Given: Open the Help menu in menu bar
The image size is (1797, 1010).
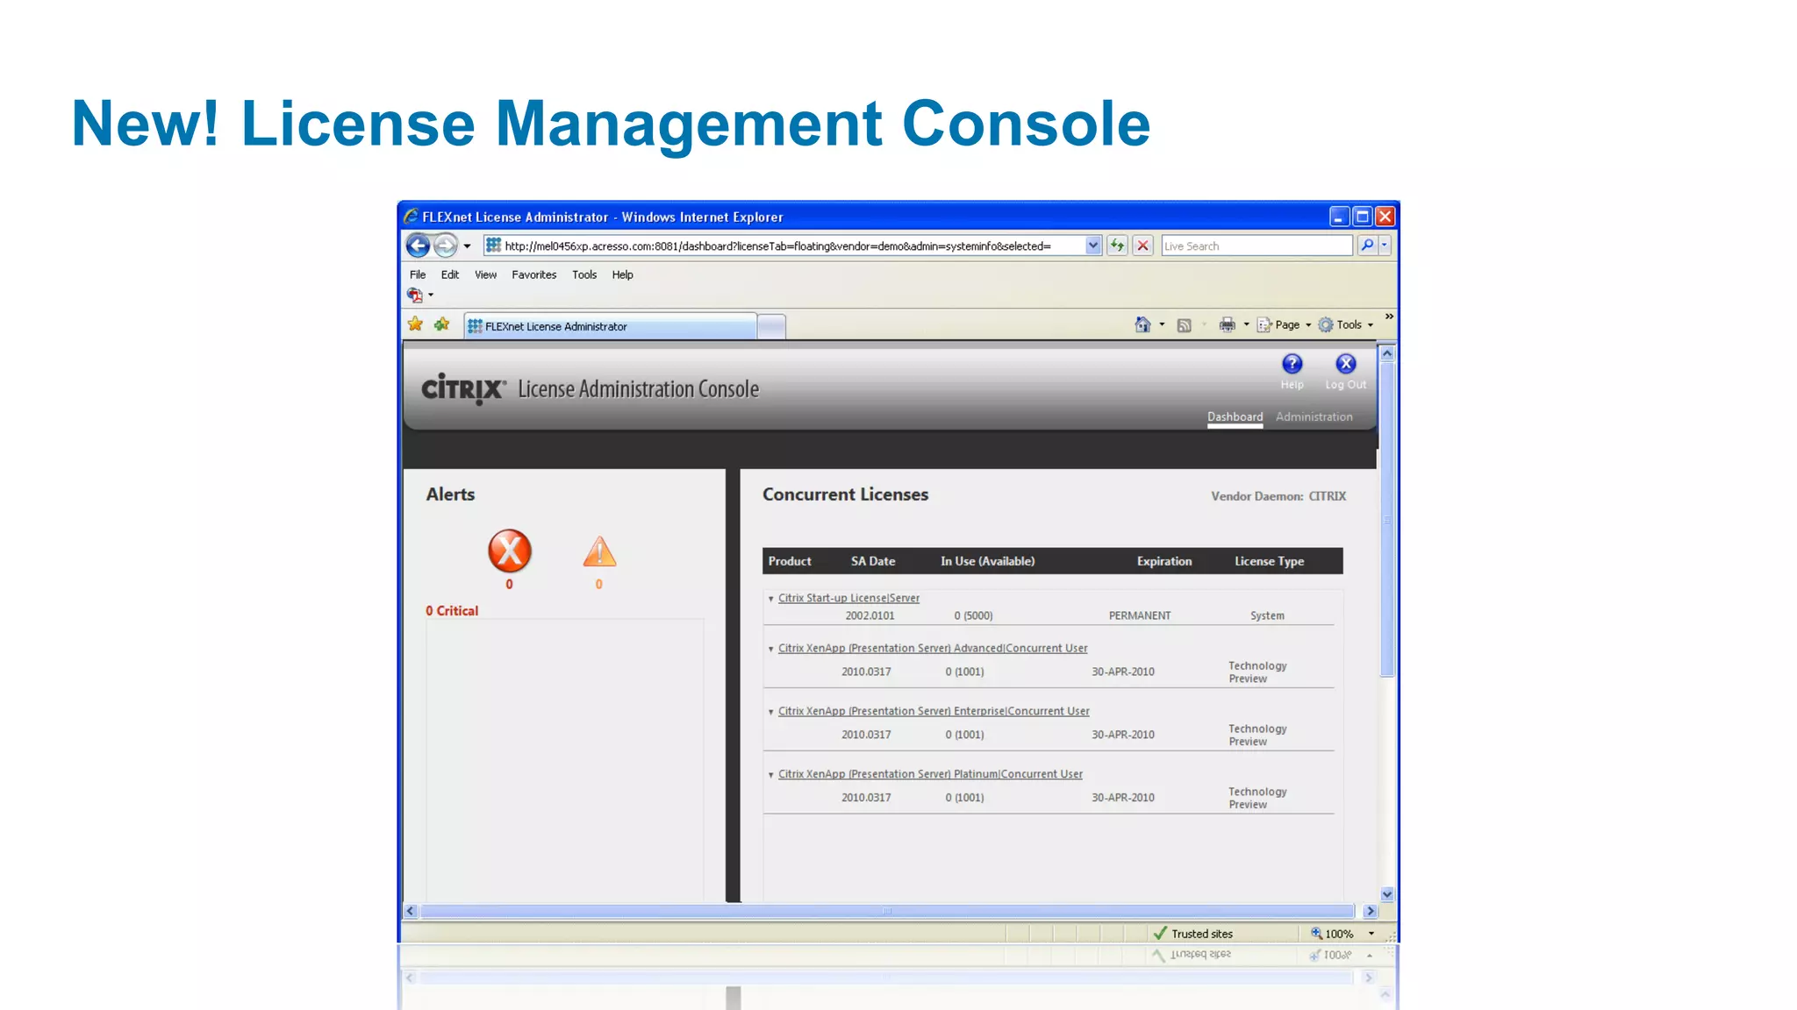Looking at the screenshot, I should click(x=622, y=274).
